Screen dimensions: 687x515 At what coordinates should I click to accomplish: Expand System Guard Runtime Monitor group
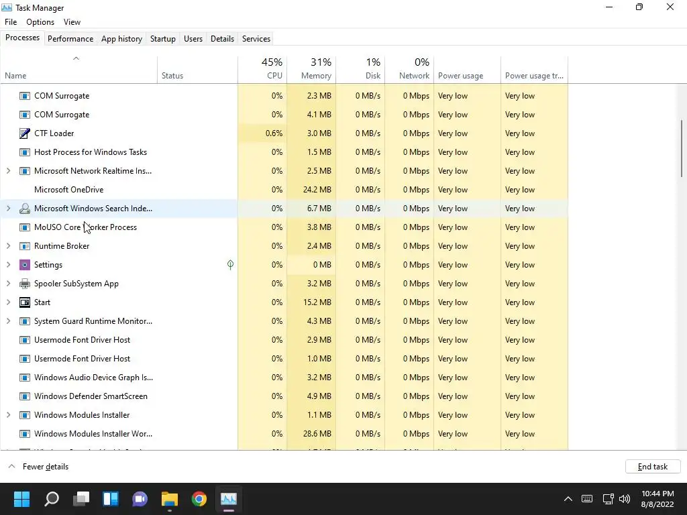tap(8, 321)
